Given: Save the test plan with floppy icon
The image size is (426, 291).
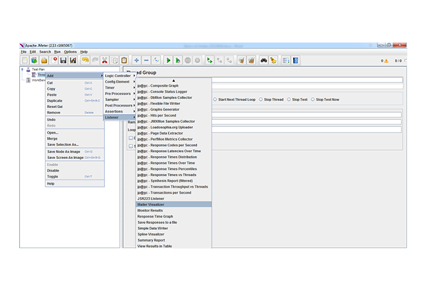Looking at the screenshot, I should tap(63, 61).
